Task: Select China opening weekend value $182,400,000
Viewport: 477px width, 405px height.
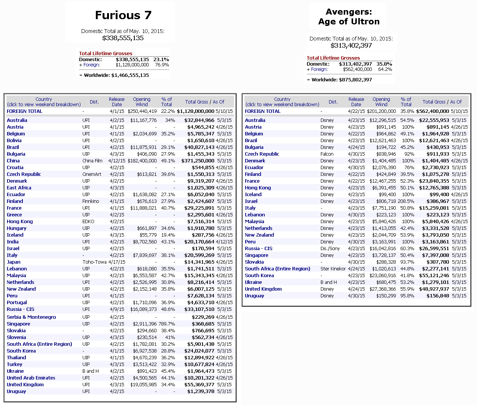Action: tap(142, 161)
